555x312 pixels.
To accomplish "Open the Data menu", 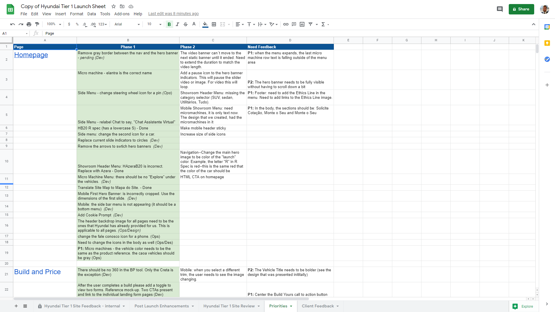I will point(92,14).
